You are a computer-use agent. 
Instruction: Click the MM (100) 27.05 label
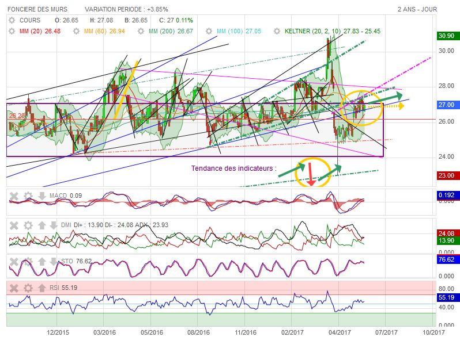pyautogui.click(x=239, y=31)
